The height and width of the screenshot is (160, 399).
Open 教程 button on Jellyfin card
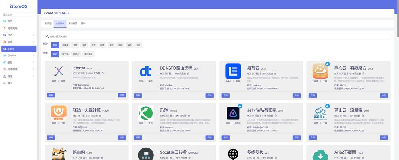226,138
